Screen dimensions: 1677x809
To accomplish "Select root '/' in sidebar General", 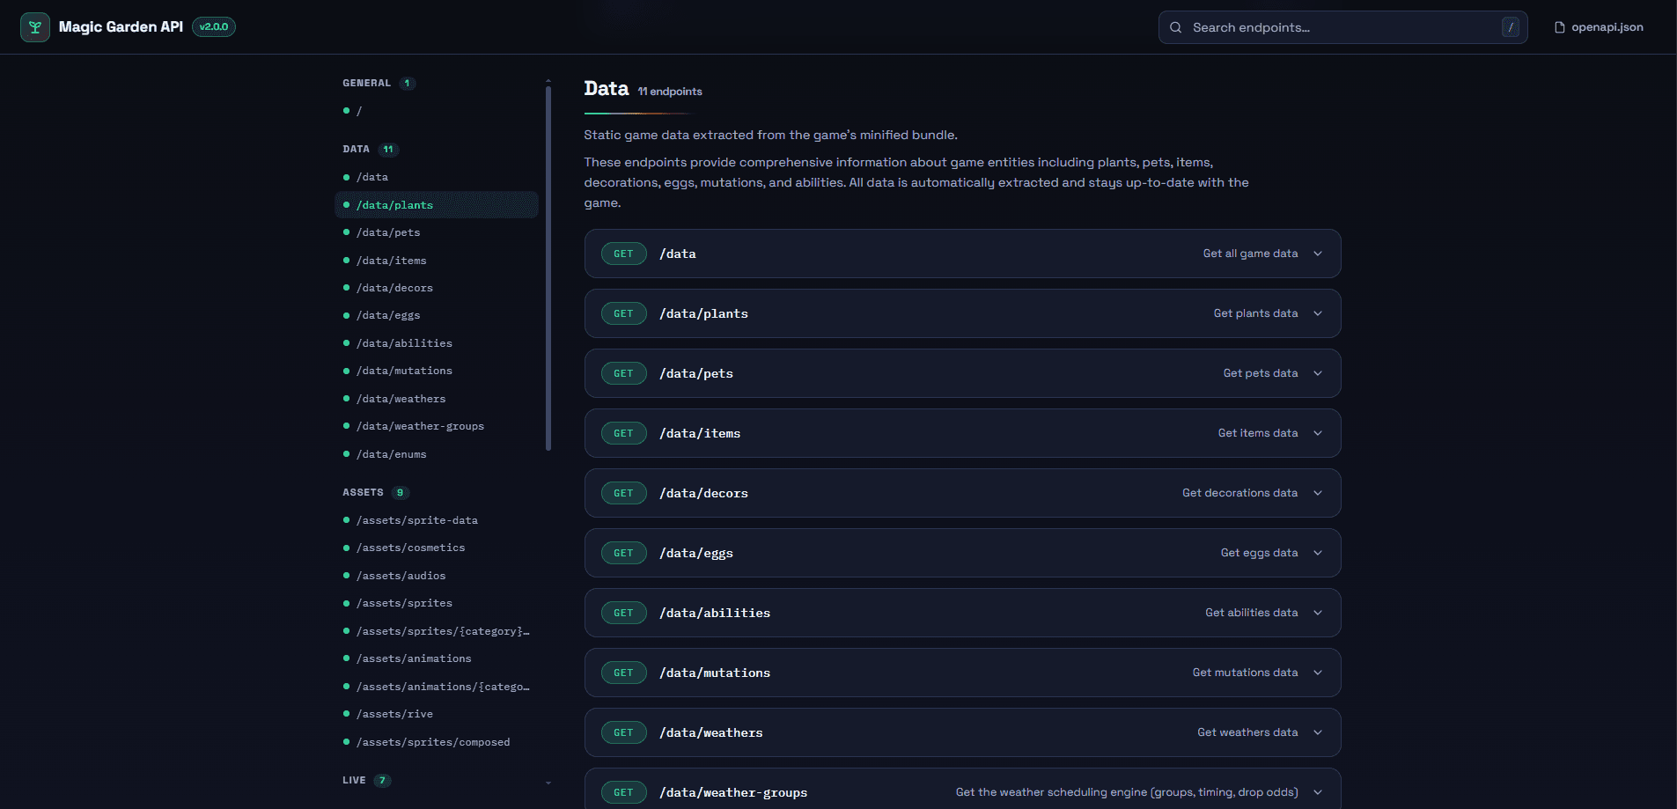I will click(437, 111).
